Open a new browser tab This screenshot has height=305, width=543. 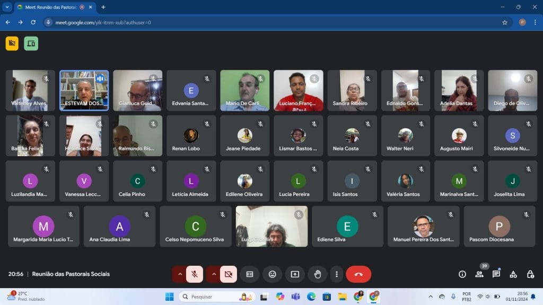103,7
